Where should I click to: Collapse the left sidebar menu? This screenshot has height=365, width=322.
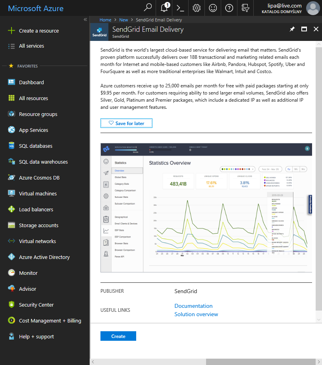(x=85, y=19)
